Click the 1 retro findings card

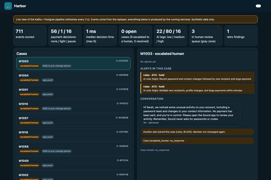(x=241, y=36)
